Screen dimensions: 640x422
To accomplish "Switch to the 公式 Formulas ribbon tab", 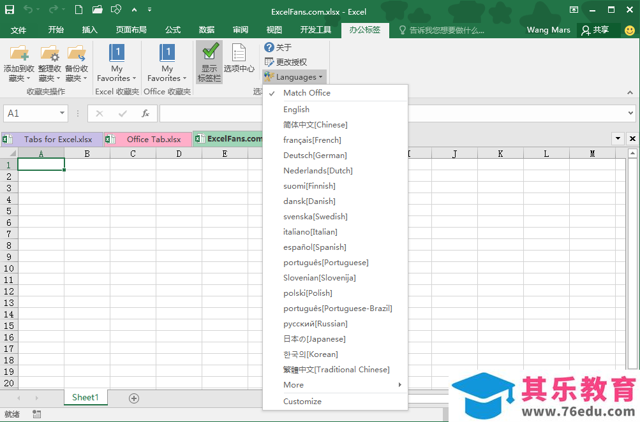I will coord(173,30).
